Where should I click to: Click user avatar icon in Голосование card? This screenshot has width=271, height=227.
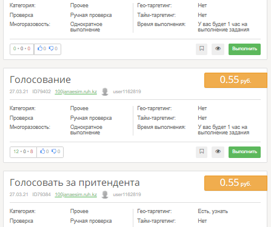[x=105, y=91]
